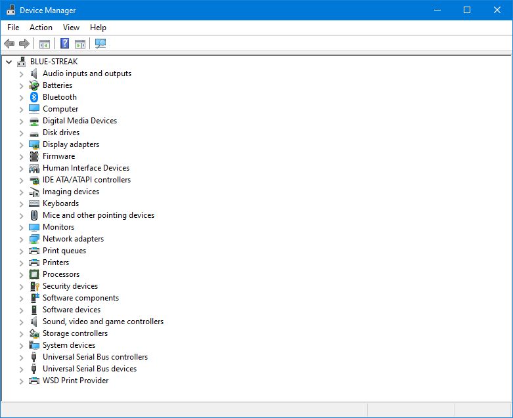Screen dimensions: 513x418
Task: Click the Display adapters icon
Action: (34, 144)
